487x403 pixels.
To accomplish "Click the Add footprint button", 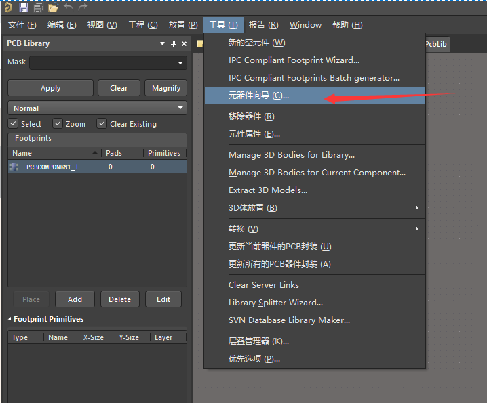I will click(x=75, y=299).
